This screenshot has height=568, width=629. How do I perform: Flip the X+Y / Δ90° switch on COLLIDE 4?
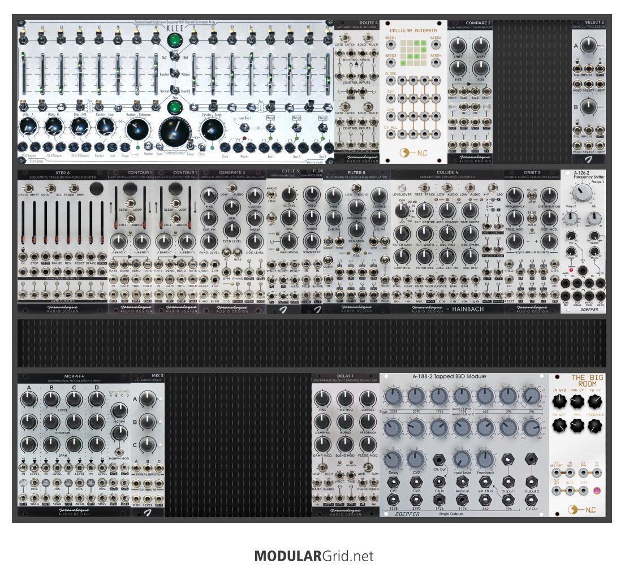point(493,188)
